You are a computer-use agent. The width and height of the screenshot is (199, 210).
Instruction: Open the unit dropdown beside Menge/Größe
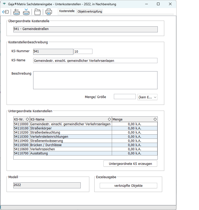pos(147,97)
